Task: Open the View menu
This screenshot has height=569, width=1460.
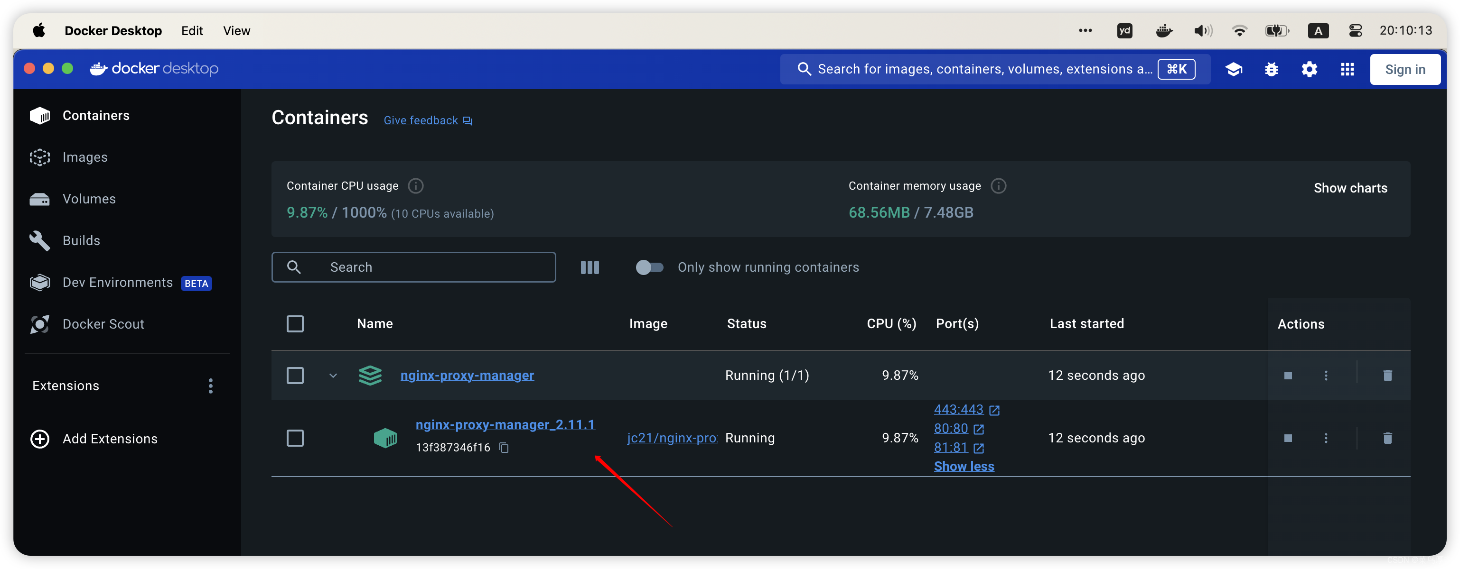Action: (x=236, y=30)
